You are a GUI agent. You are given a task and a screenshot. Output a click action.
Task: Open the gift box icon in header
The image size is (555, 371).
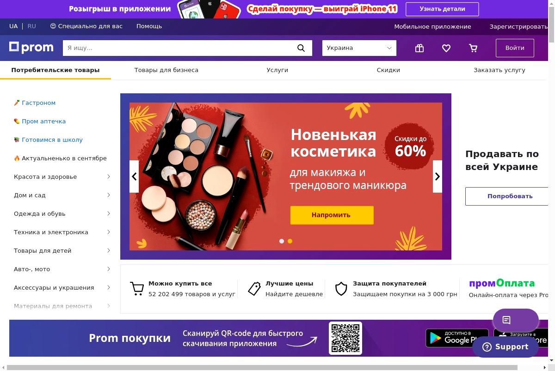pyautogui.click(x=419, y=48)
